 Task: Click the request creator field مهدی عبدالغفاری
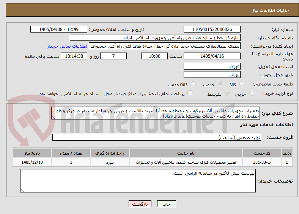(165, 46)
